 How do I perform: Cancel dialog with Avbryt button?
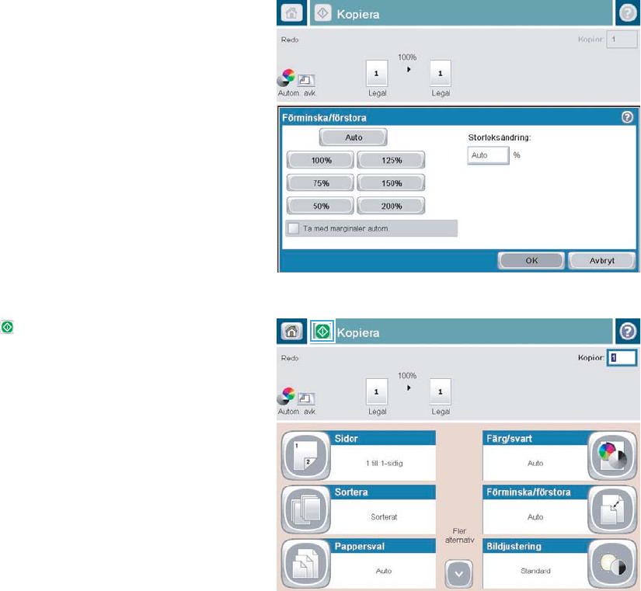point(601,260)
